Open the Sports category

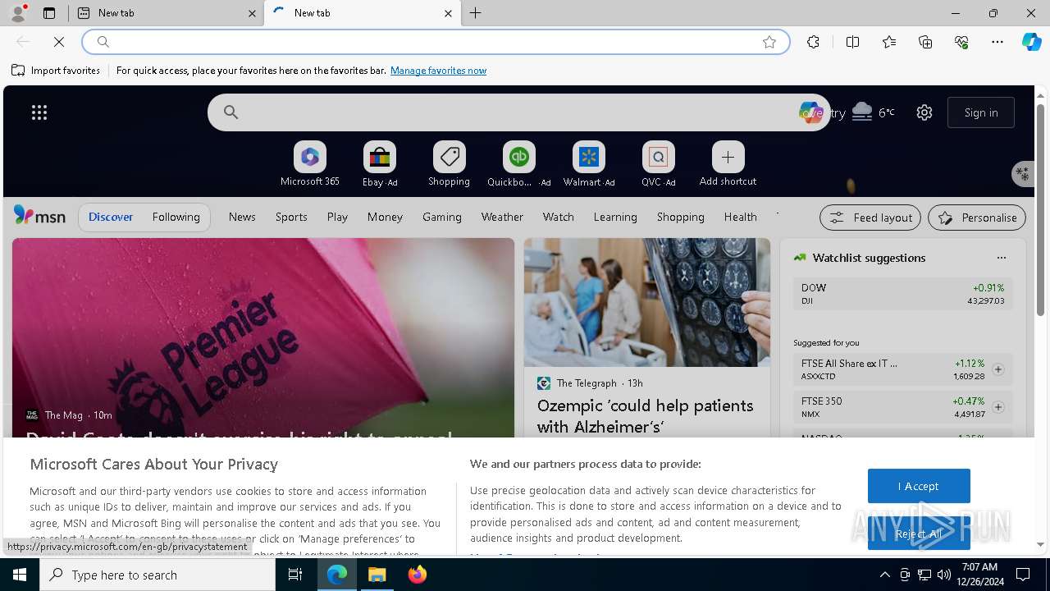pyautogui.click(x=291, y=217)
